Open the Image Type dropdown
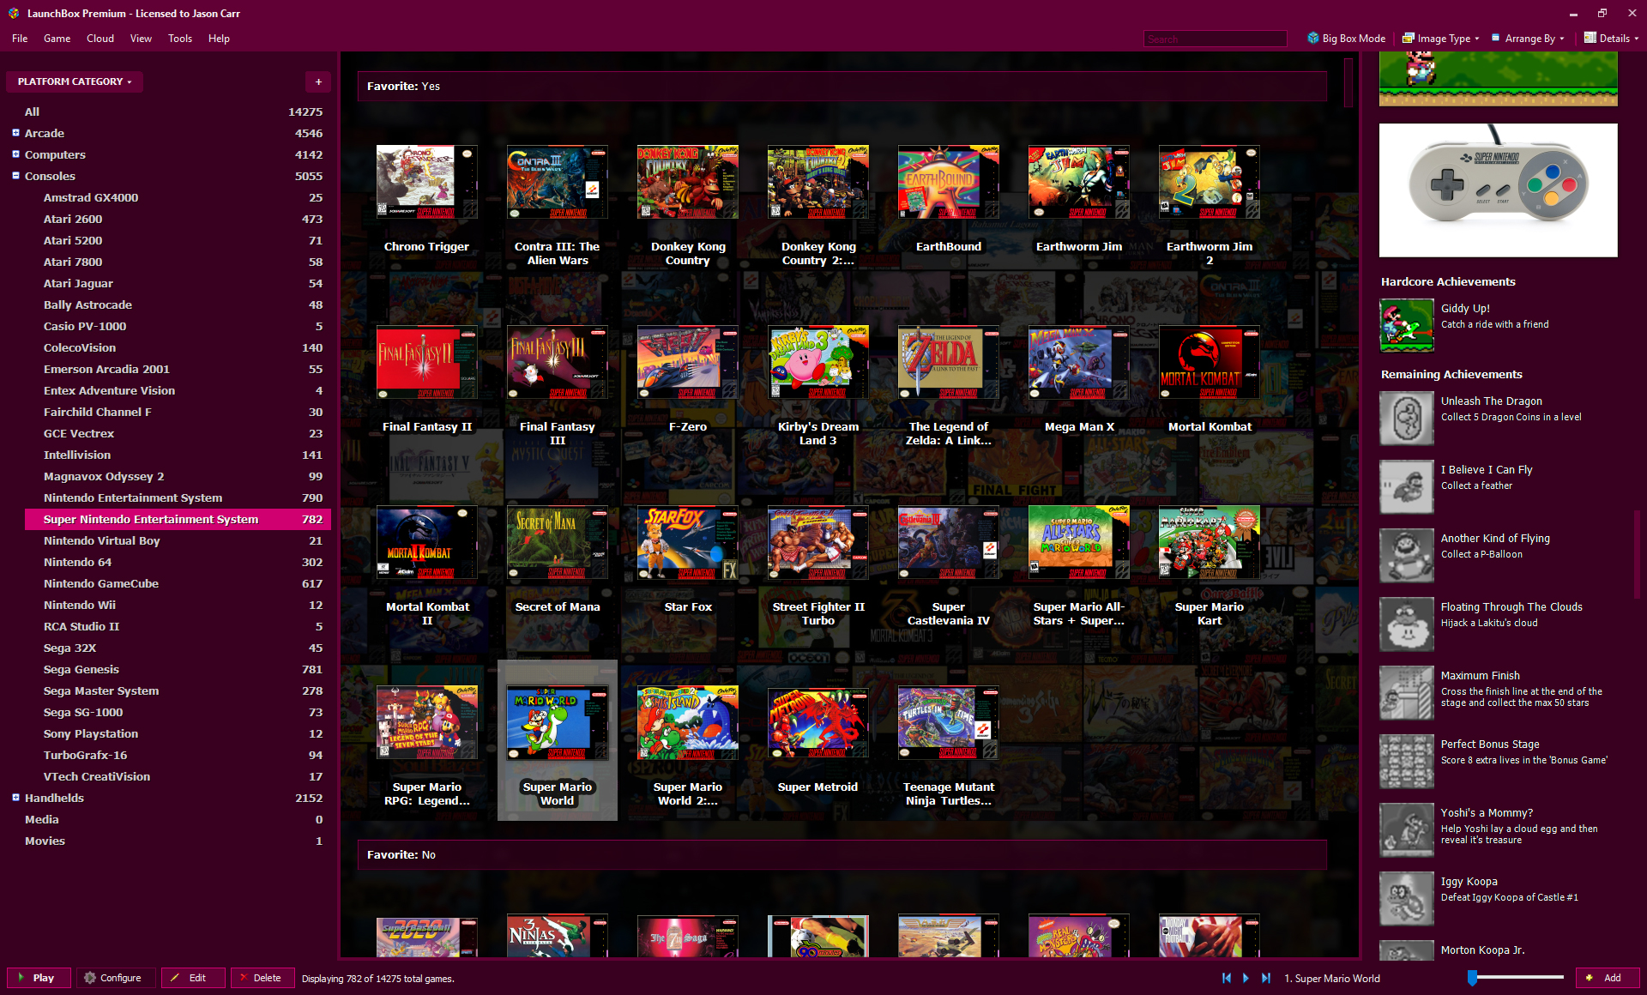 (1440, 39)
